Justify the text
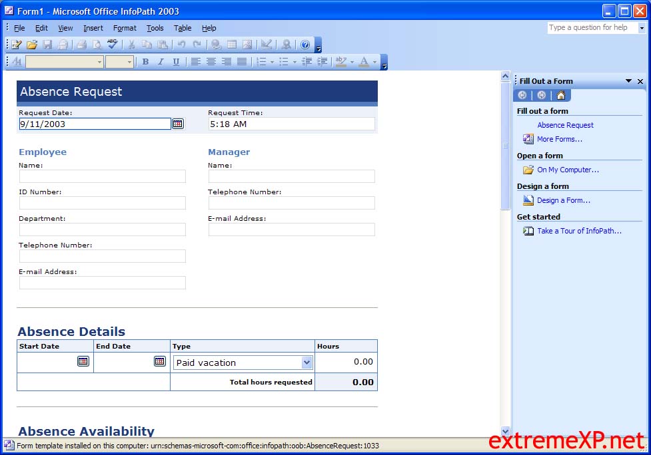 (242, 62)
